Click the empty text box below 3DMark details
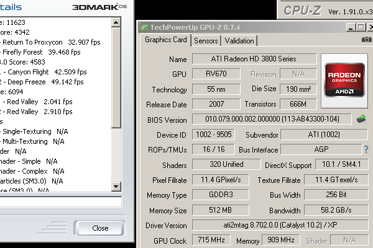373x248 pixels. pos(61,202)
